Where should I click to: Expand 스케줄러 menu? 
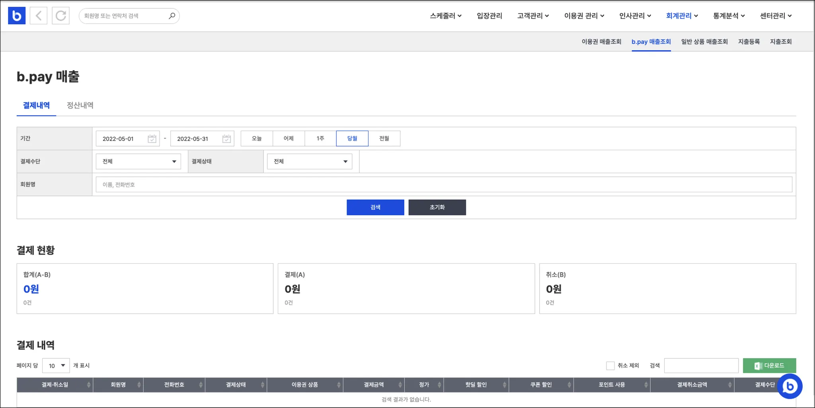click(x=446, y=16)
